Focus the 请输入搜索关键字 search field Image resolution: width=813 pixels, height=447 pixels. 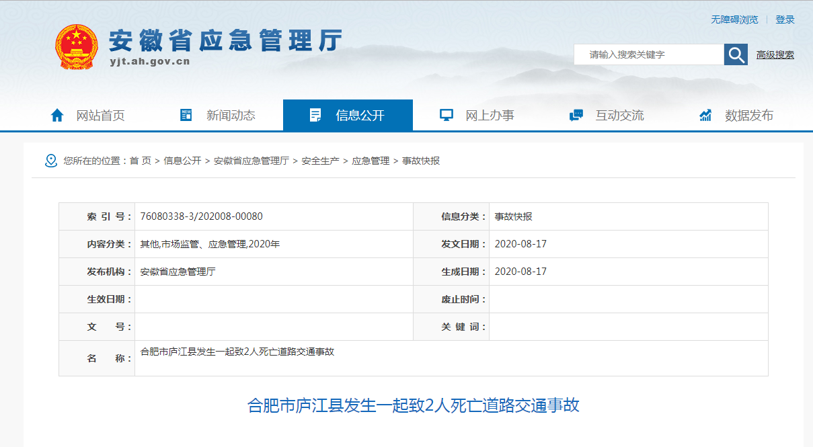[x=649, y=54]
